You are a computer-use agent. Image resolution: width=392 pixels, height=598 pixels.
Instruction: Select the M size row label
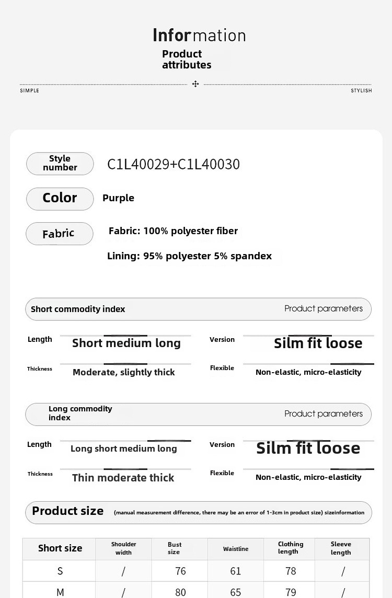click(x=60, y=592)
